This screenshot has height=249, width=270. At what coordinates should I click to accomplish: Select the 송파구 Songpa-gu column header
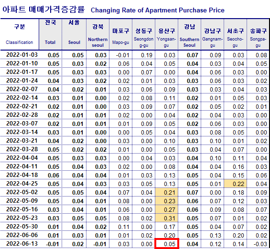[258, 34]
